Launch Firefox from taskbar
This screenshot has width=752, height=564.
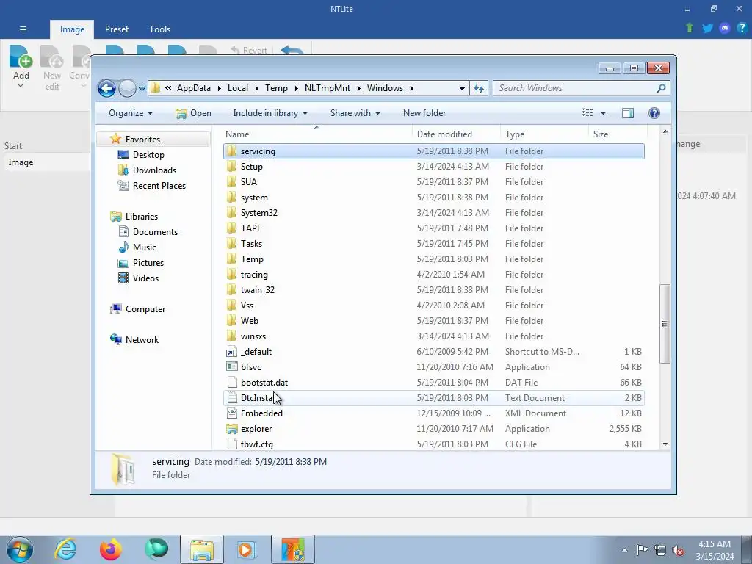pyautogui.click(x=111, y=549)
